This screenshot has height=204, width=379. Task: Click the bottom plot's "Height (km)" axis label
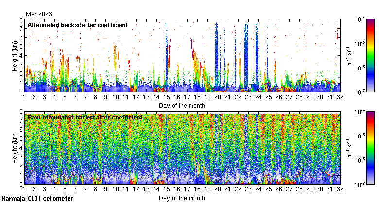tap(15, 149)
